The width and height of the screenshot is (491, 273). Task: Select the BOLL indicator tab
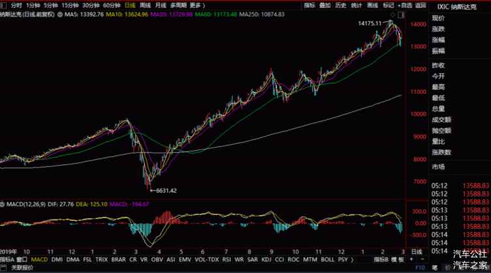[x=328, y=259]
